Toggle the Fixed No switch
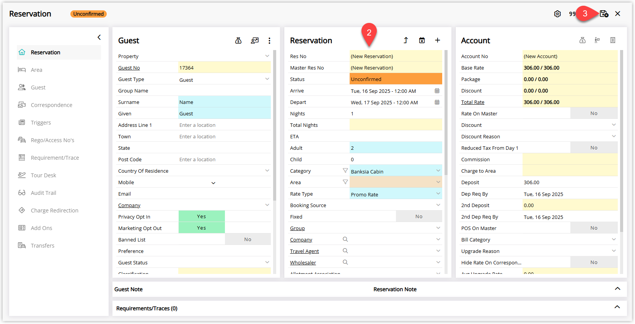 (x=419, y=217)
